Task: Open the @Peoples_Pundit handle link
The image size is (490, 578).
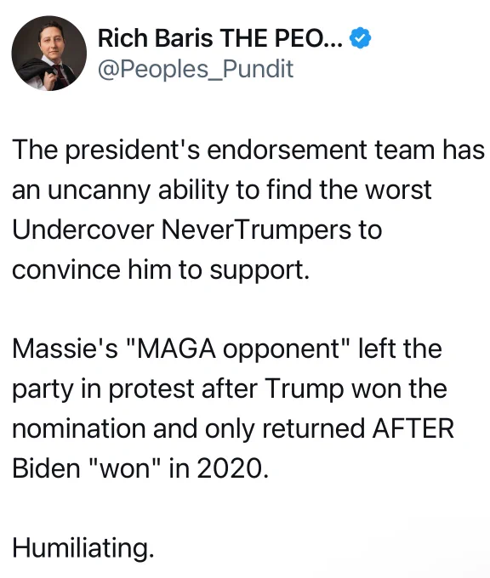Action: click(x=196, y=69)
